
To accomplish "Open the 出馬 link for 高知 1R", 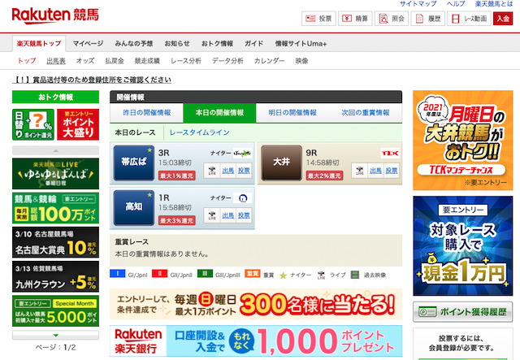I will coord(228,215).
